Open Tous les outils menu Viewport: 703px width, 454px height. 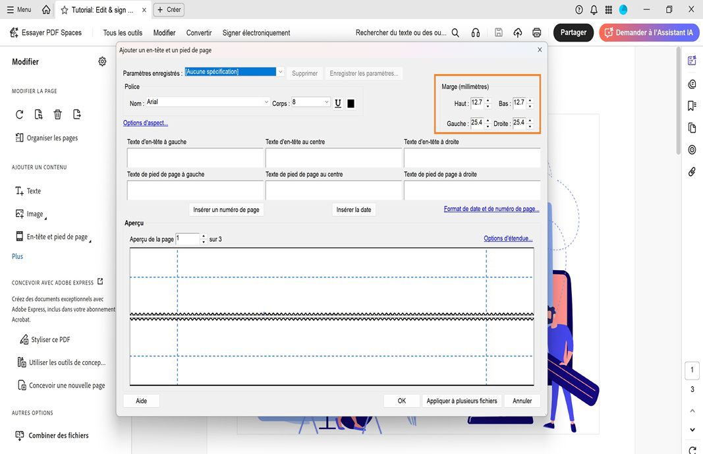pos(123,33)
